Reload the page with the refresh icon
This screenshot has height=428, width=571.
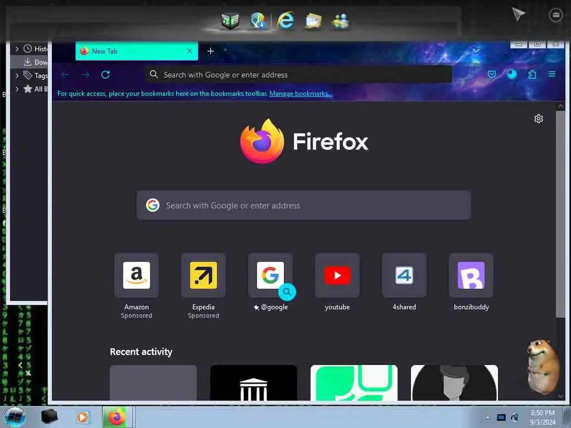tap(105, 75)
